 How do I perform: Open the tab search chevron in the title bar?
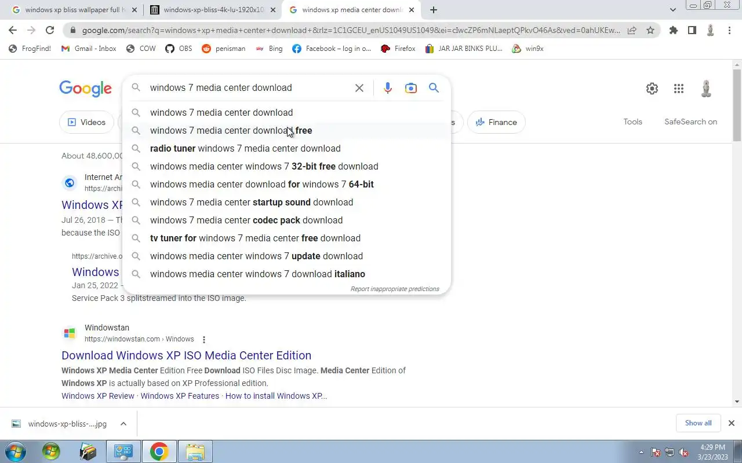(673, 10)
